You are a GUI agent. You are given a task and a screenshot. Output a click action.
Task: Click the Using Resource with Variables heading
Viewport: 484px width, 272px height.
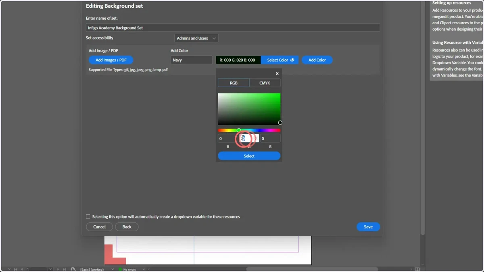point(458,42)
